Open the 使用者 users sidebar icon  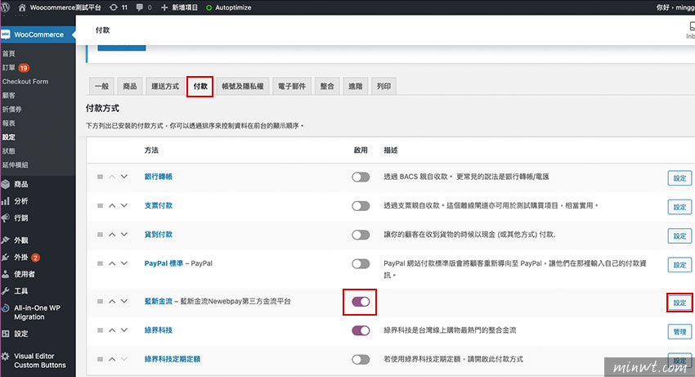pos(6,274)
